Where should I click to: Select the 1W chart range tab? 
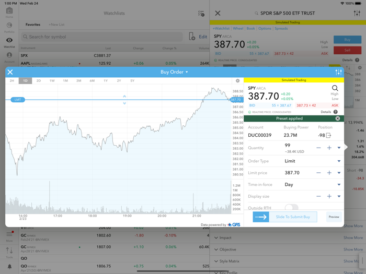pyautogui.click(x=52, y=80)
